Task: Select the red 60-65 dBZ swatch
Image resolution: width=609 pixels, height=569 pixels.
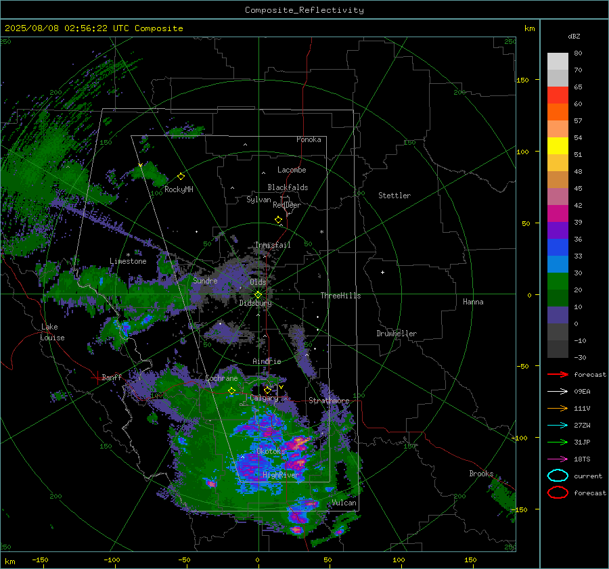Action: tap(558, 95)
